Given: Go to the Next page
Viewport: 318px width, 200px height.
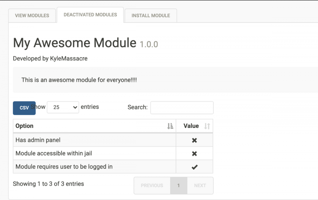Looking at the screenshot, I should [x=200, y=185].
